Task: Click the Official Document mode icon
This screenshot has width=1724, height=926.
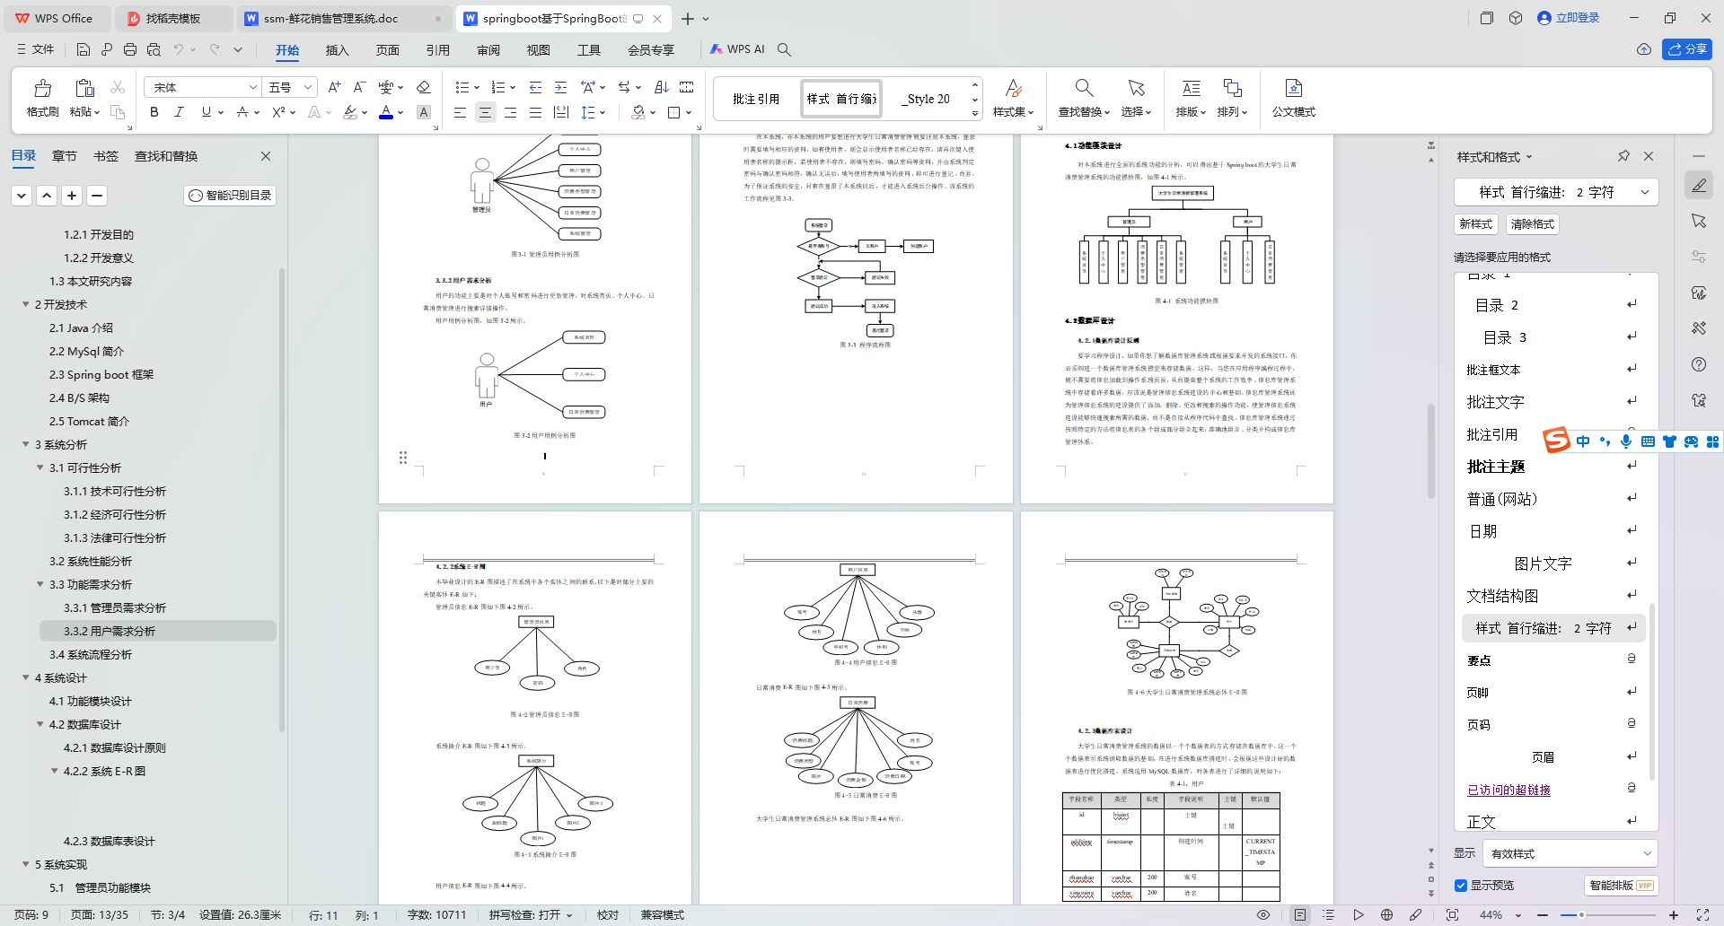Action: tap(1294, 88)
